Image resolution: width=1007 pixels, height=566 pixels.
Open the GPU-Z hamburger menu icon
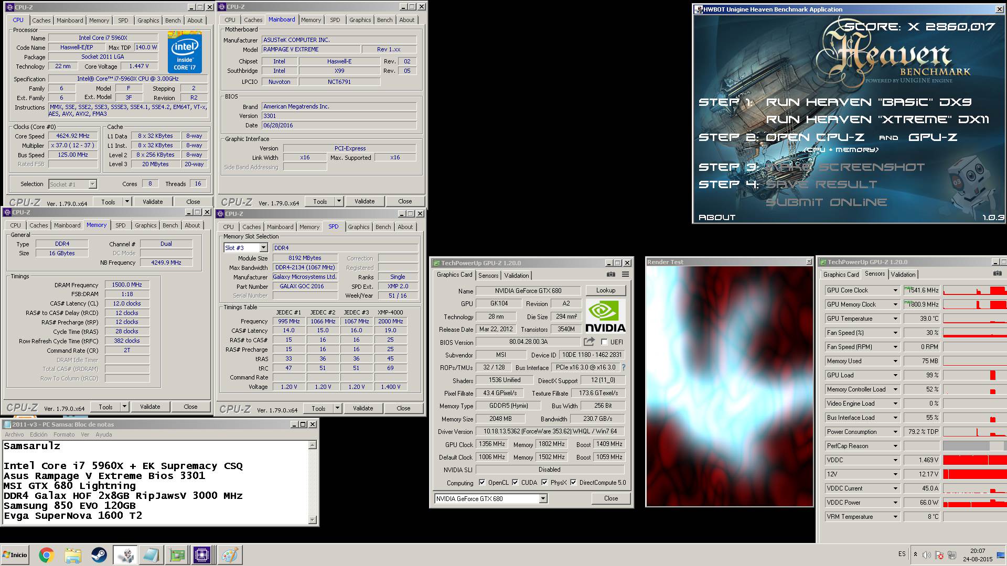pyautogui.click(x=625, y=274)
